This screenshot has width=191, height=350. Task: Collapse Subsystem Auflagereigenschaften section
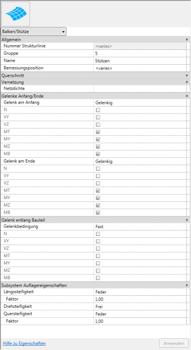click(x=187, y=285)
